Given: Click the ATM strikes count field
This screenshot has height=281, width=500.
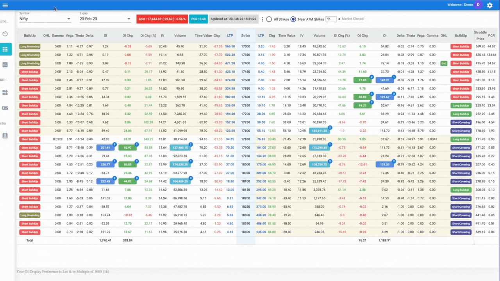Looking at the screenshot, I should pyautogui.click(x=331, y=19).
